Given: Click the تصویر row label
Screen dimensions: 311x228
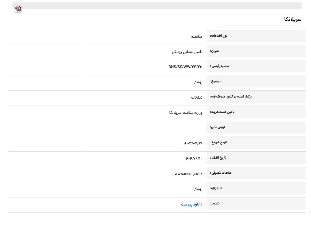Looking at the screenshot, I should click(x=215, y=203).
